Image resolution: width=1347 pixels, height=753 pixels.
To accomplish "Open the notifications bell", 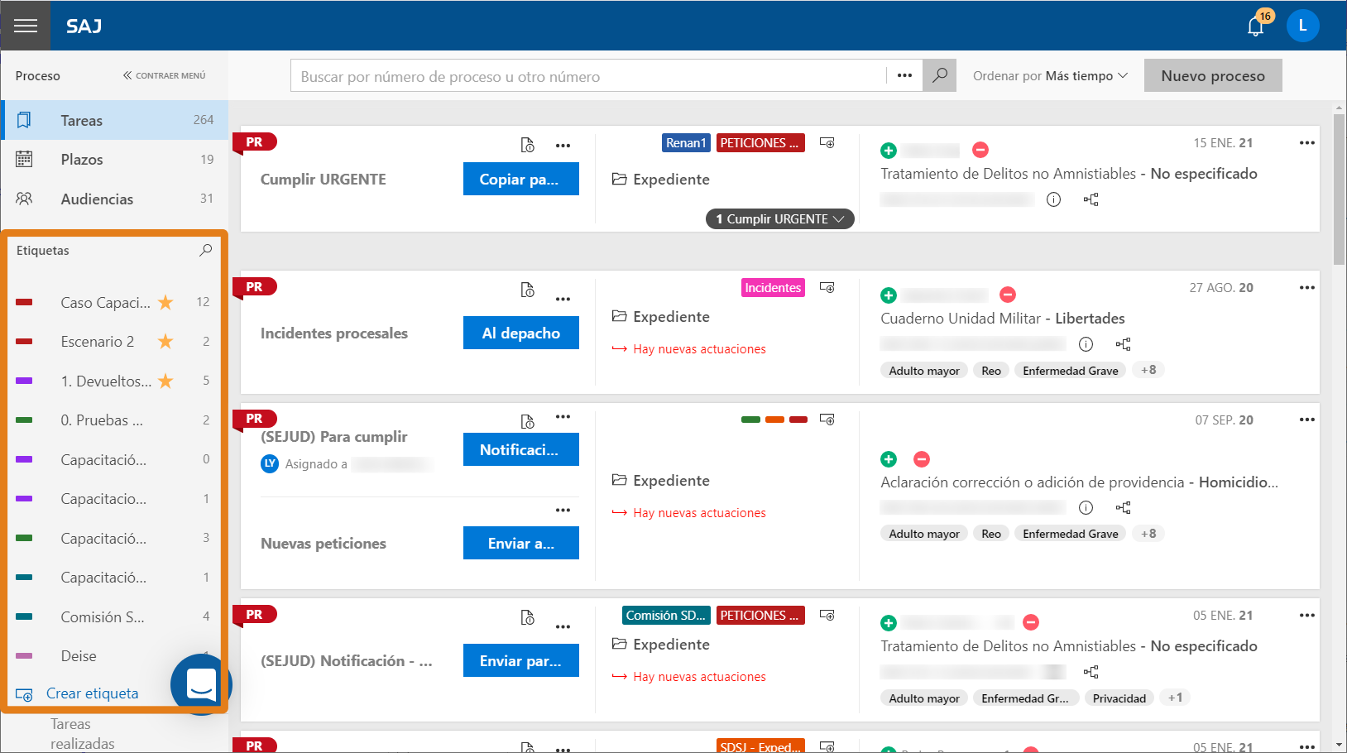I will point(1255,26).
